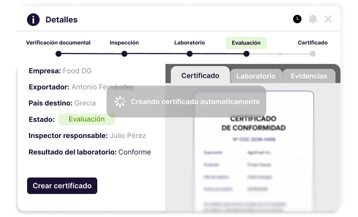
Task: Select the Empresa field label
Action: (45, 71)
